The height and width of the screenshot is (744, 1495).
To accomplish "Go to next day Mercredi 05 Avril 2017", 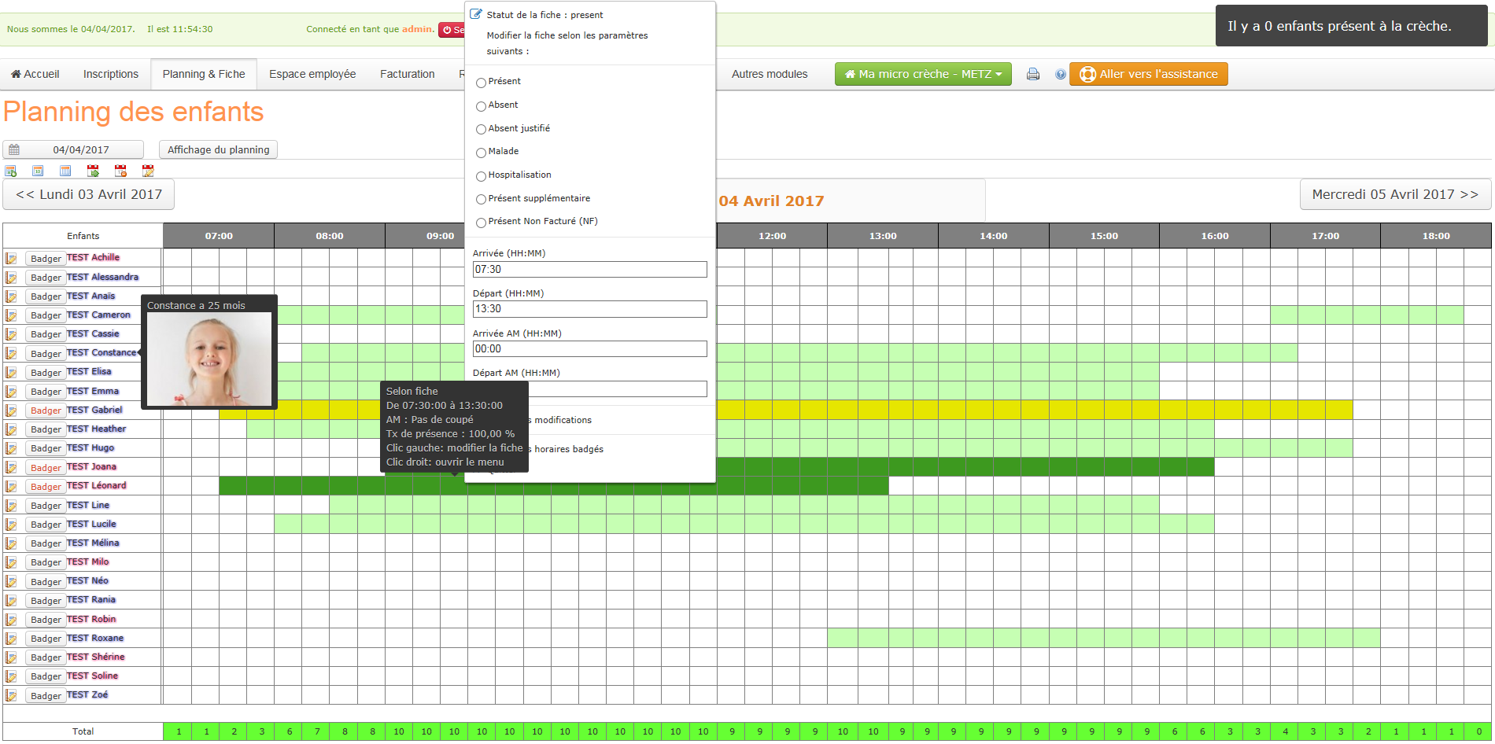I will (x=1395, y=194).
